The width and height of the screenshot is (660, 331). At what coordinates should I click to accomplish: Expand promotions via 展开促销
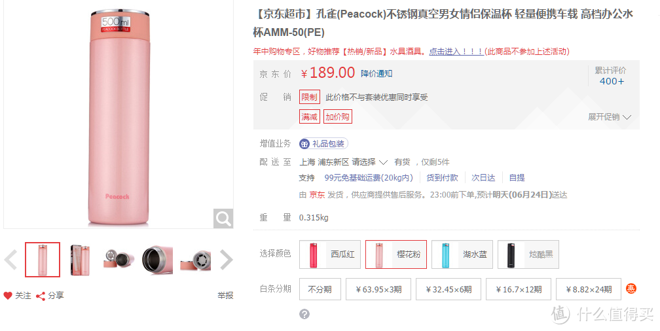tap(610, 117)
